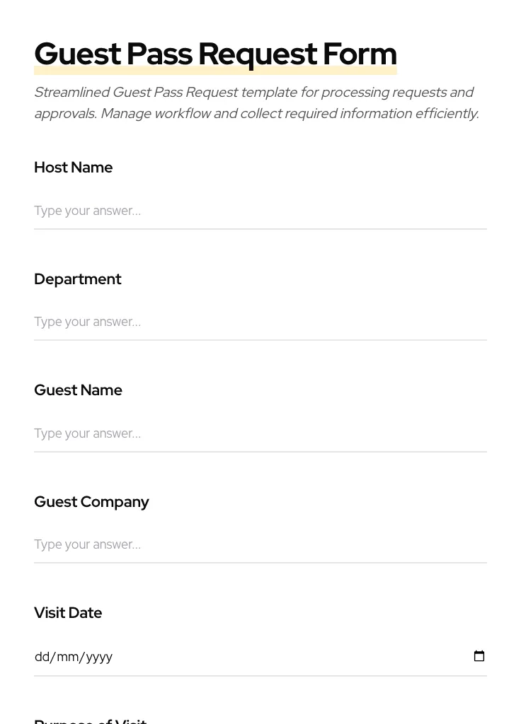Viewport: 521px width, 724px height.
Task: Select the day segment 'dd' in Visit Date
Action: click(42, 657)
